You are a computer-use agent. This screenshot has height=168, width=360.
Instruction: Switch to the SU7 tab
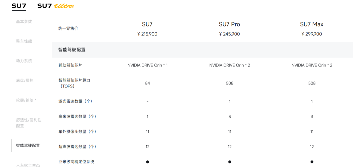pos(19,6)
